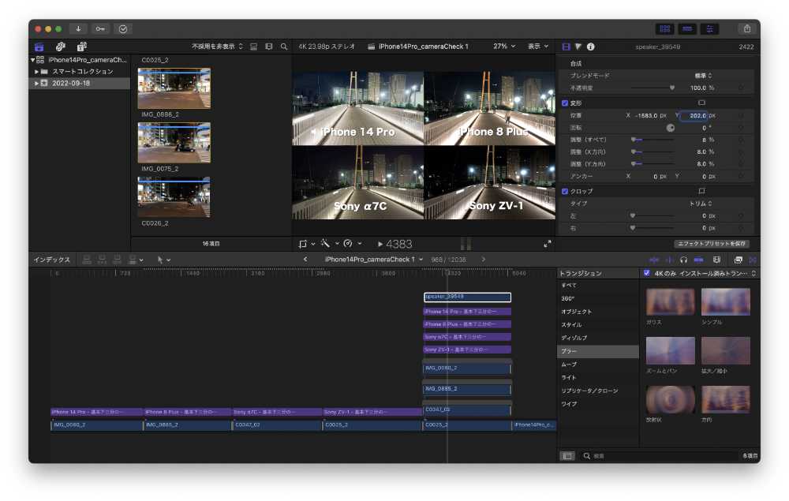Open timeline clip appearance filmstrip icon

717,260
